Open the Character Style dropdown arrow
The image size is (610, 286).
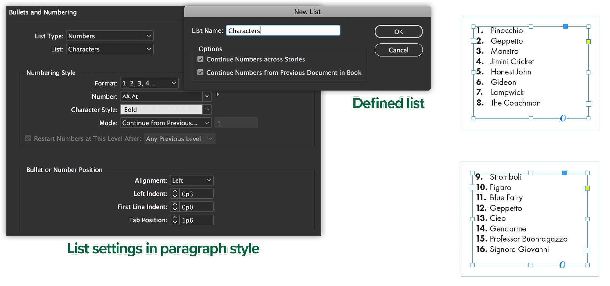(207, 110)
